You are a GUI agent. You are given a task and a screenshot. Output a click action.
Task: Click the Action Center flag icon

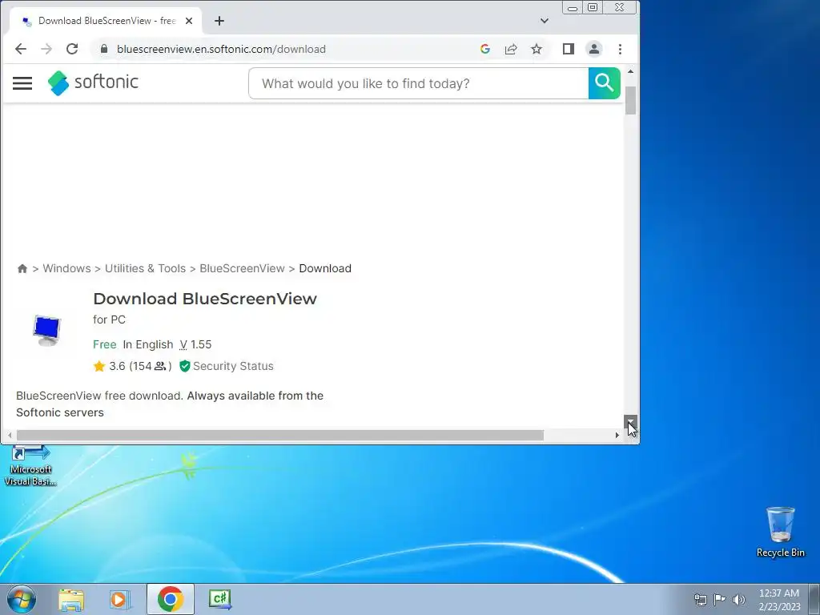pyautogui.click(x=720, y=599)
